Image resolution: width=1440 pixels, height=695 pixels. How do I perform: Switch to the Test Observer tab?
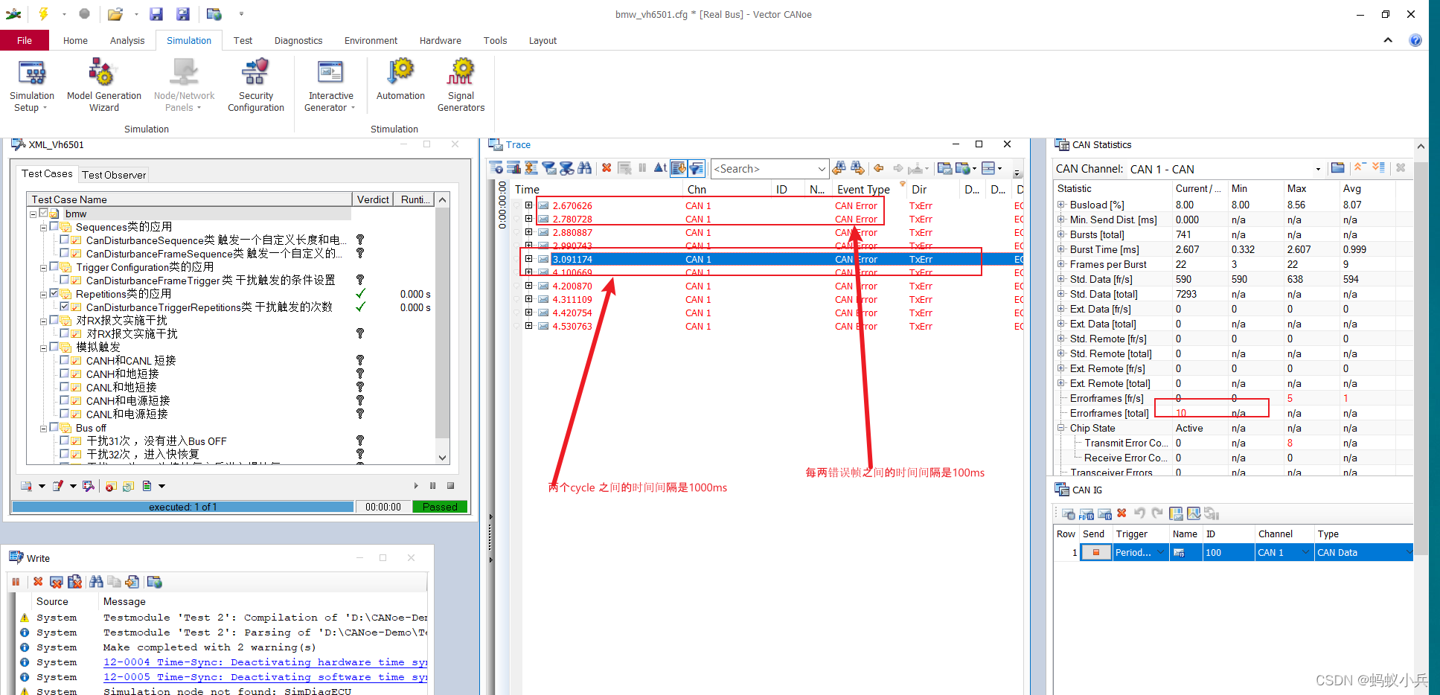click(114, 175)
